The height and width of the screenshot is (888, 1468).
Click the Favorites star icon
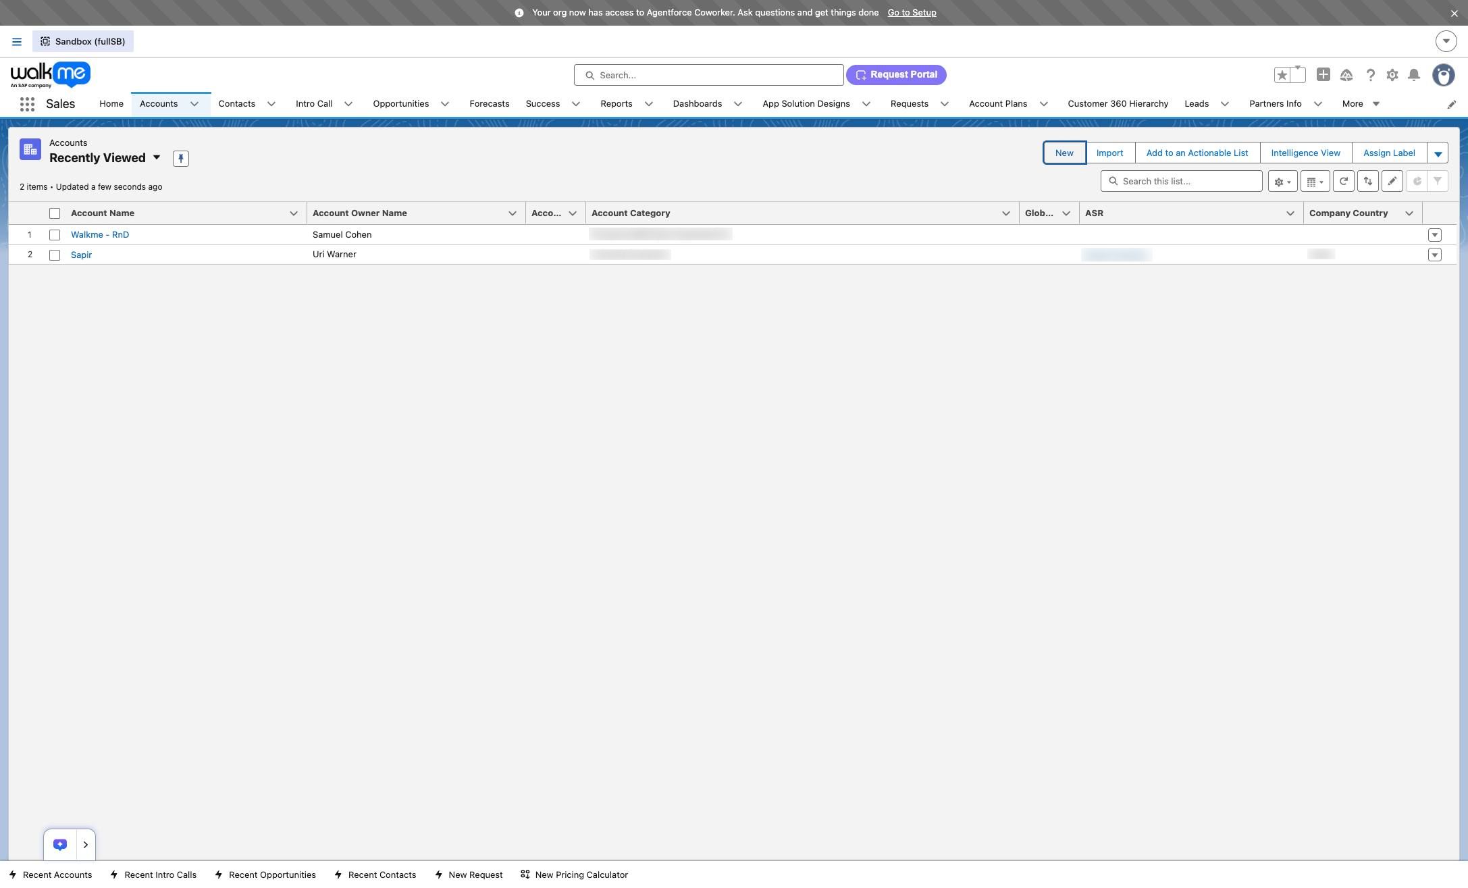(x=1282, y=75)
